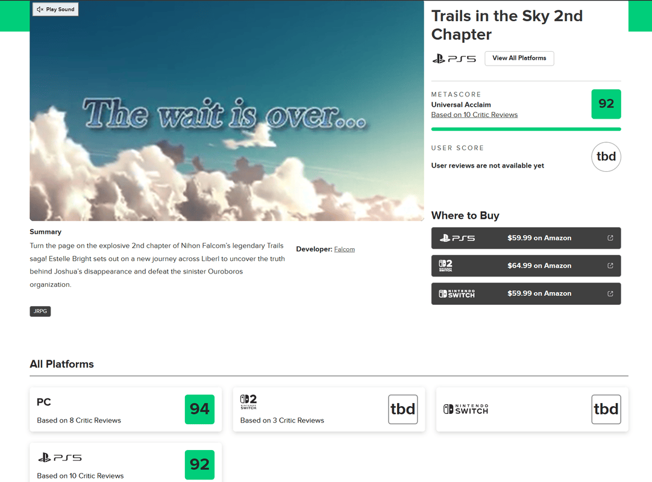Click the green 92 Metascore badge

[x=606, y=104]
